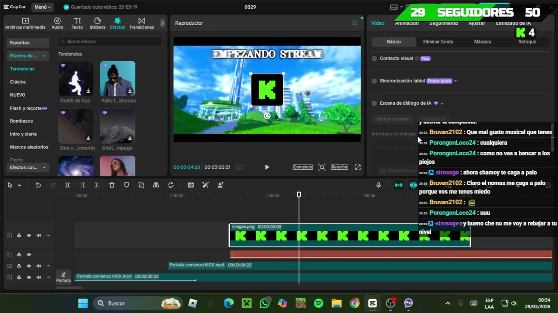The height and width of the screenshot is (313, 558).
Task: Open the layout dropdown arrow in title bar
Action: pos(402,7)
